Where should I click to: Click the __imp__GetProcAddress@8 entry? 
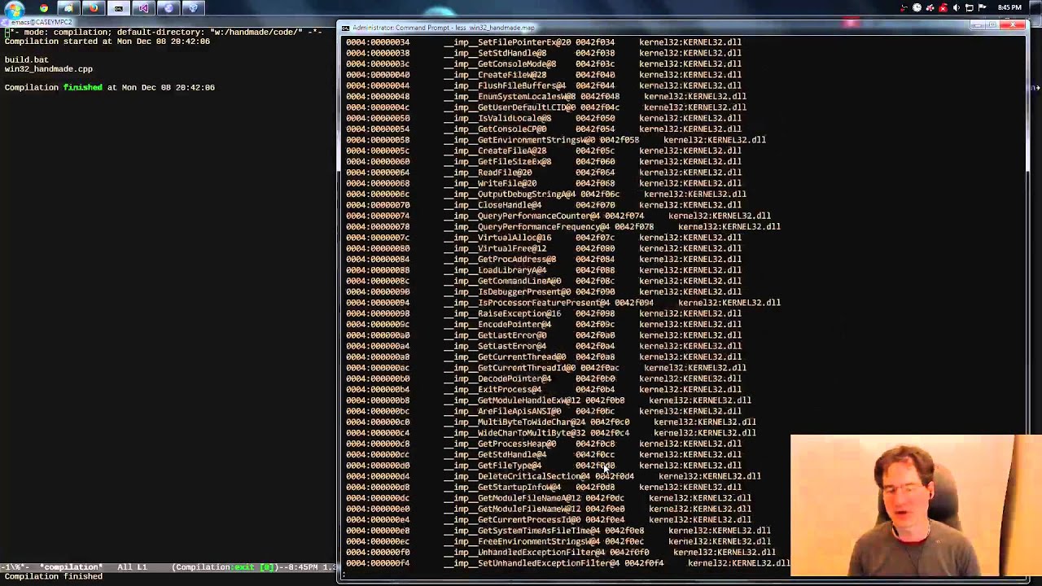pyautogui.click(x=500, y=259)
